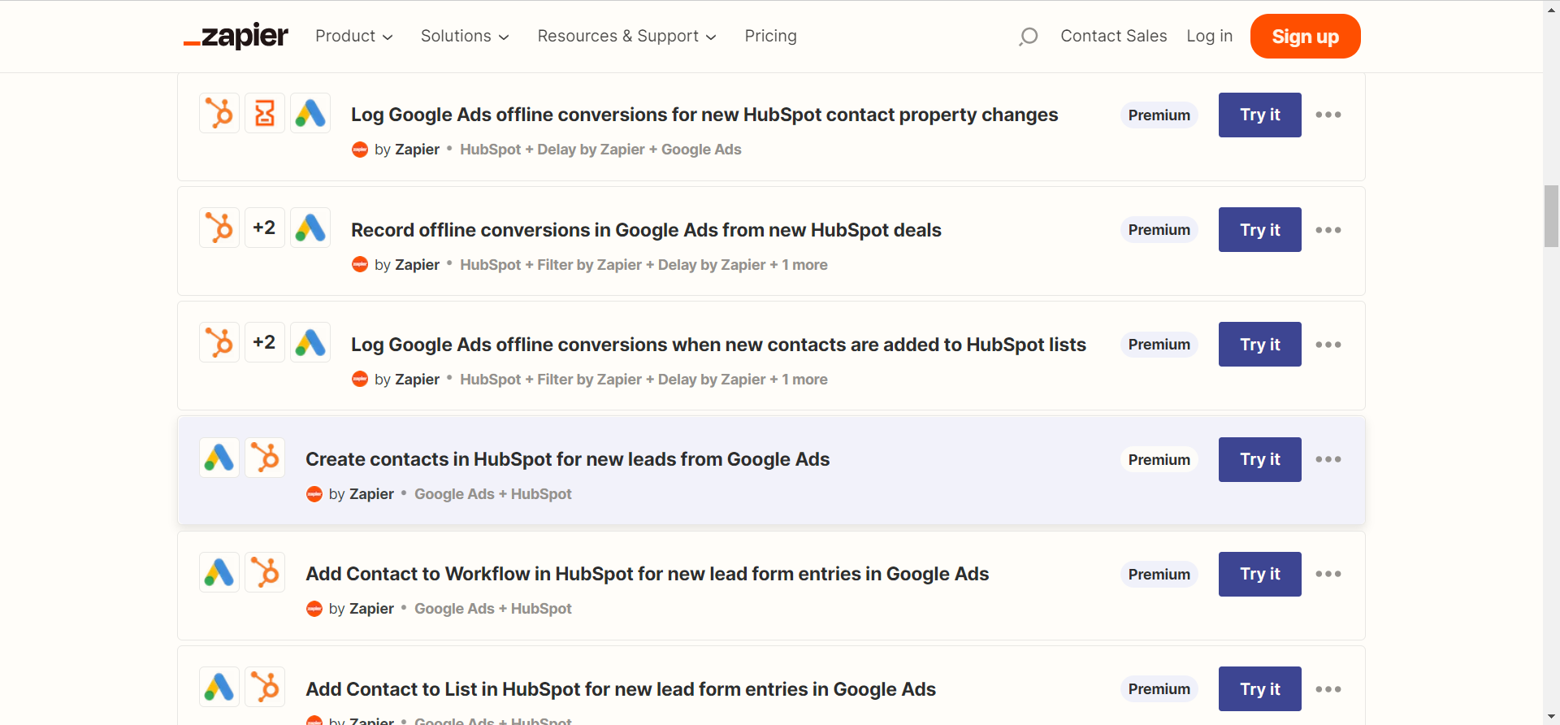Open more options for 'Record offline conversions' zap
The width and height of the screenshot is (1560, 725).
point(1328,230)
